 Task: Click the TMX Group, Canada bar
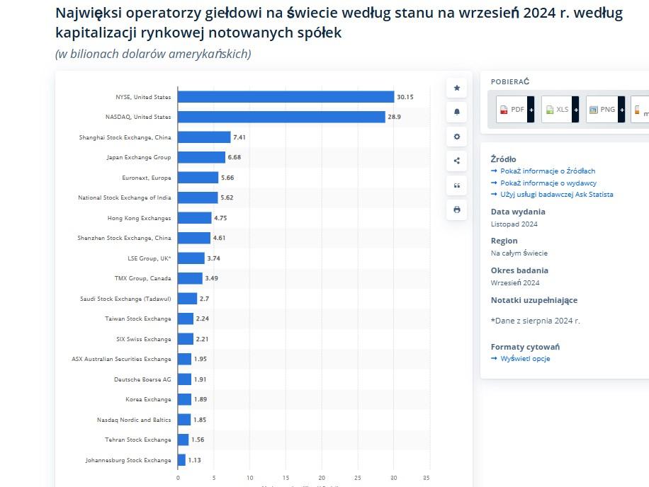[x=191, y=278]
